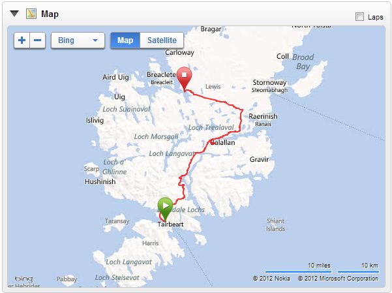This screenshot has width=392, height=293.
Task: Click the Stornoway town label
Action: (x=269, y=82)
